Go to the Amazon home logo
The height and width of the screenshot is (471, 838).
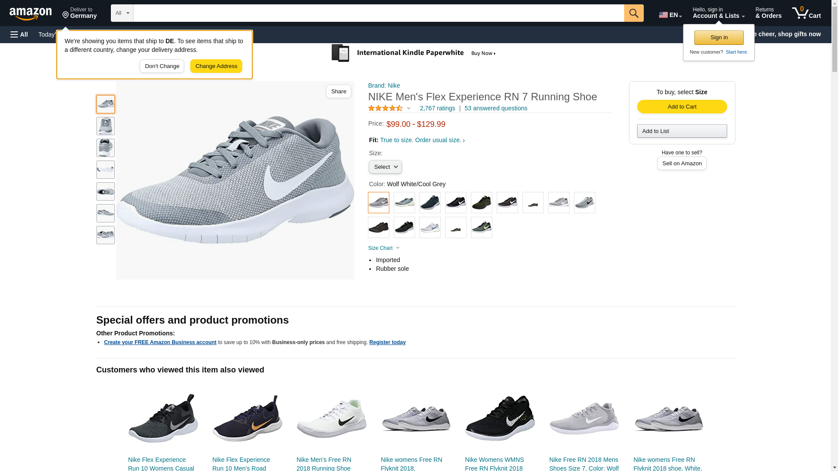pos(31,14)
